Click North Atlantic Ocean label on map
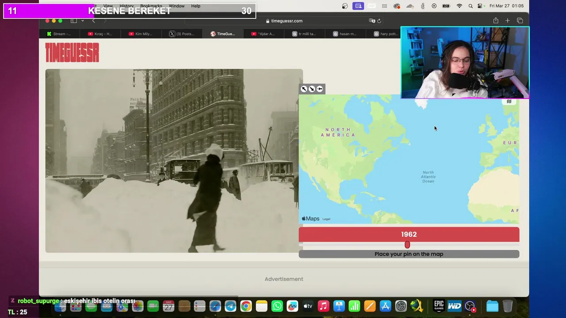The width and height of the screenshot is (566, 318). point(428,177)
